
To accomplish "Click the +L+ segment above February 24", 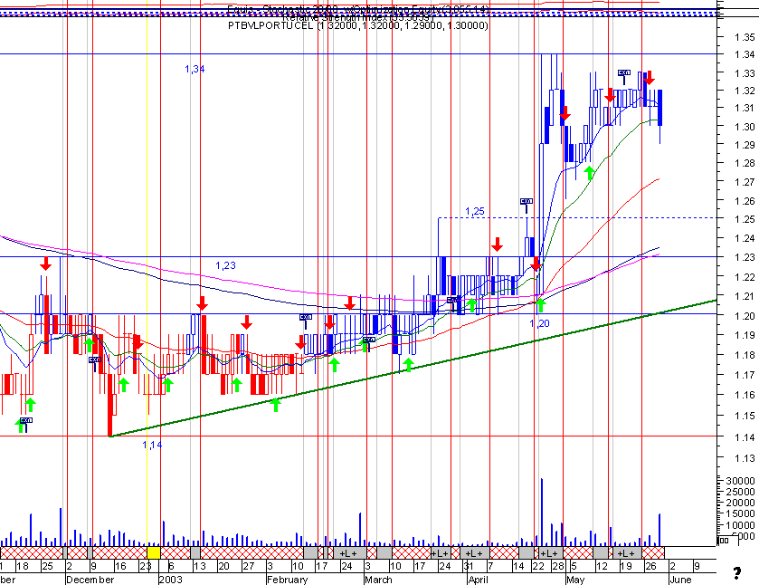I will tap(349, 553).
